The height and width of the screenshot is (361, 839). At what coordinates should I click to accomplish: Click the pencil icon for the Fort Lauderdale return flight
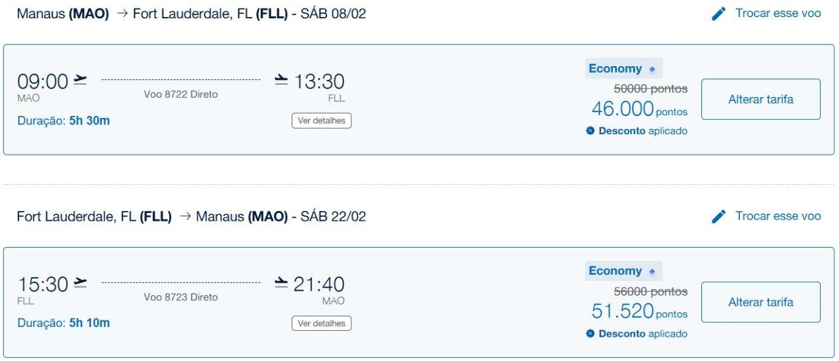[x=719, y=216]
